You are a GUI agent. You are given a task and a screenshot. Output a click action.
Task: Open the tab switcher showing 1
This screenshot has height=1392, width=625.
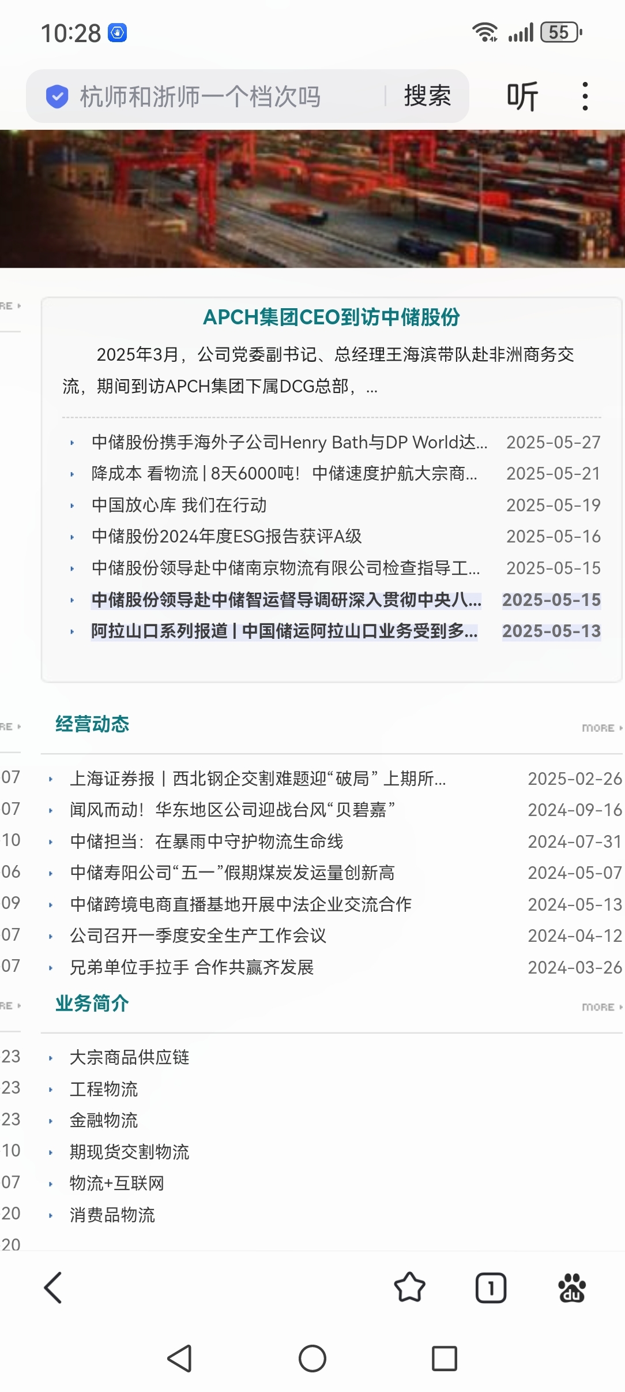(x=491, y=1288)
